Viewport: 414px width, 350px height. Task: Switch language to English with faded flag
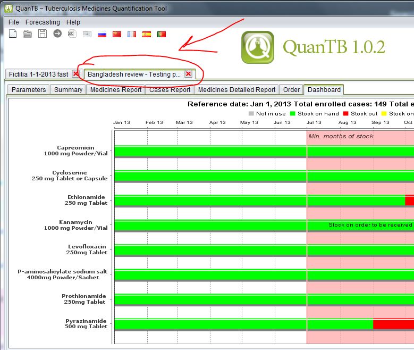[87, 34]
